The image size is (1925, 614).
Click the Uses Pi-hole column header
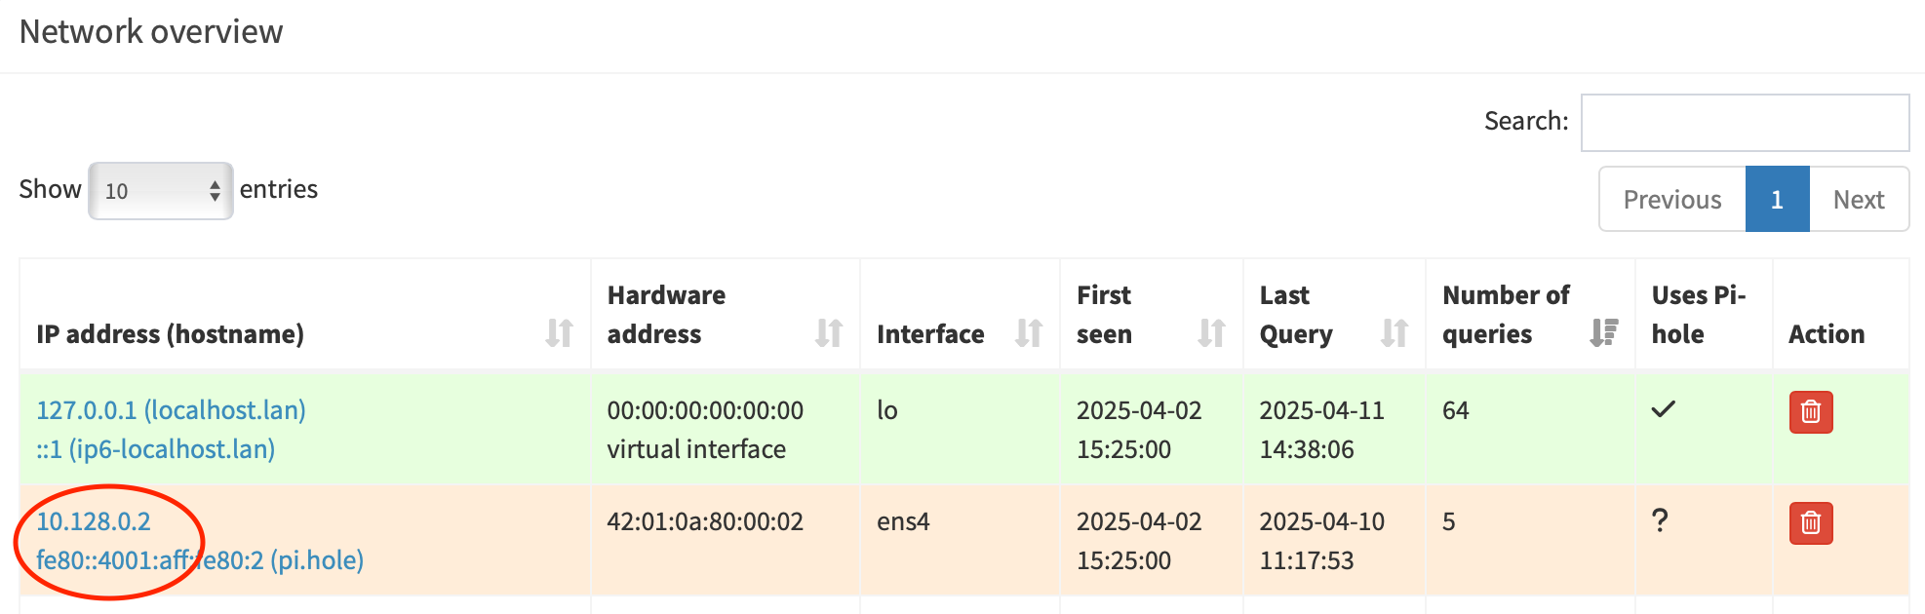coord(1698,315)
